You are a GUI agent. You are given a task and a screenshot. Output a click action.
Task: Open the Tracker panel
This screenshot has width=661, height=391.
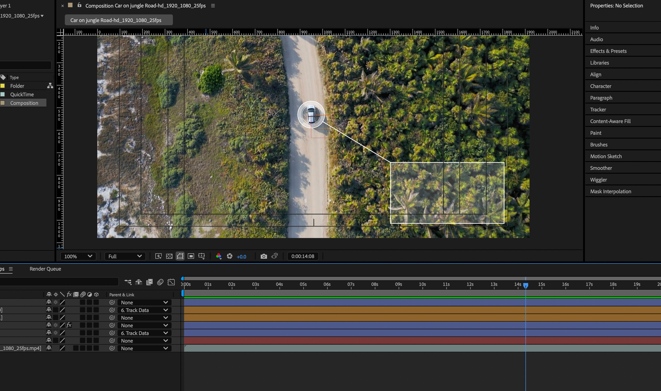coord(598,110)
